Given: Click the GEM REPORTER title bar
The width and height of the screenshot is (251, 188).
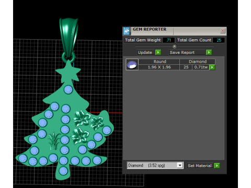Looking at the screenshot, I should pos(175,31).
